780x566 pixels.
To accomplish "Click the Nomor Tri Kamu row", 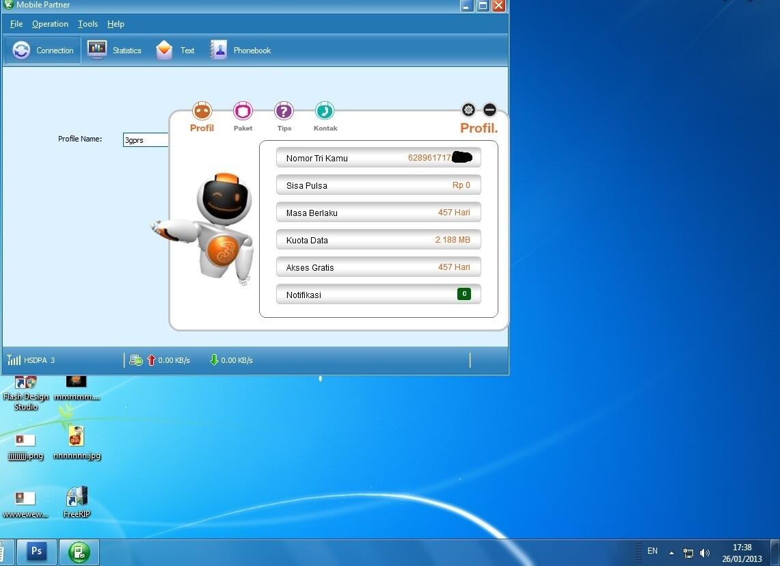I will click(379, 158).
